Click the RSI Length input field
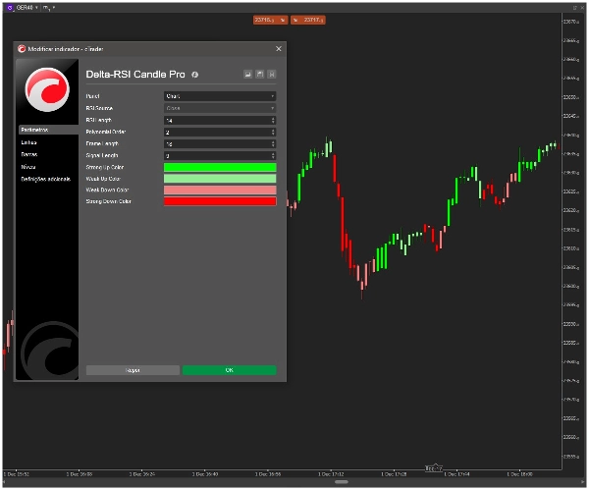The height and width of the screenshot is (490, 589). coord(217,120)
